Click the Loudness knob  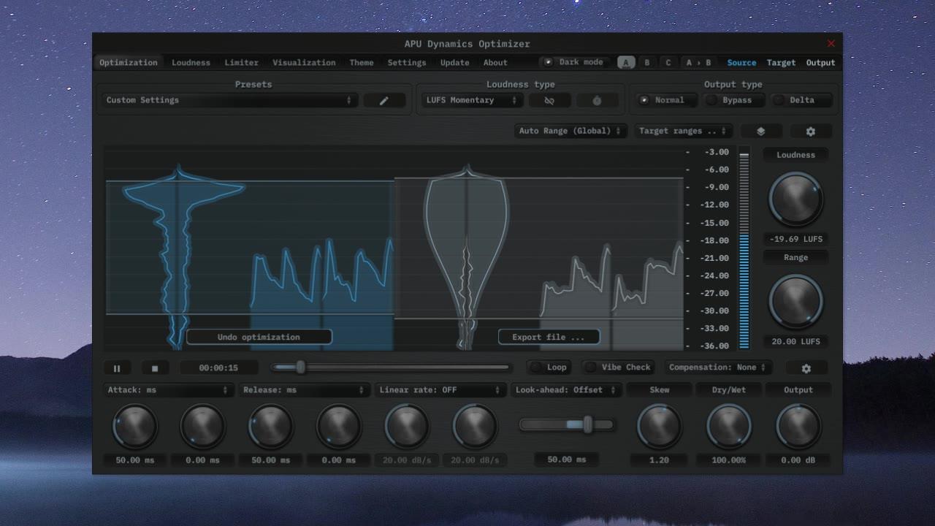[795, 199]
